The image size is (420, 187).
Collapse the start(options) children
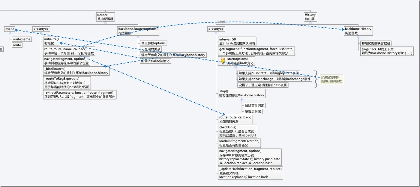point(235,67)
